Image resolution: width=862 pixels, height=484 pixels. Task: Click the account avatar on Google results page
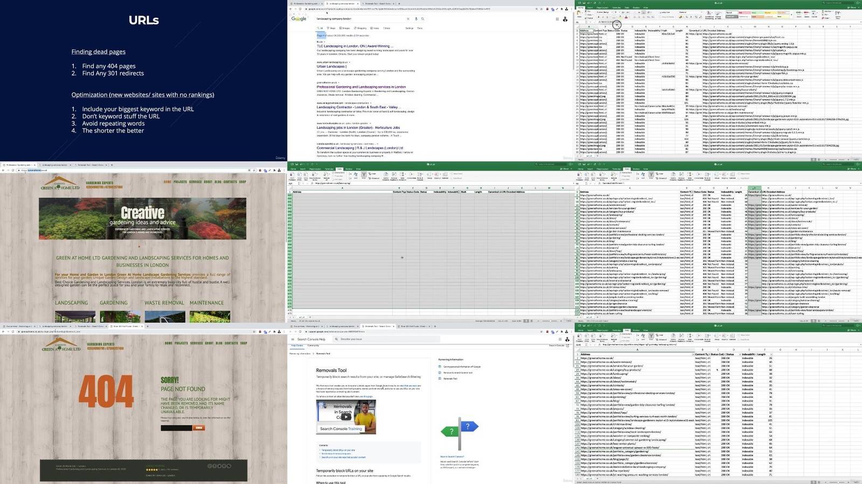click(565, 19)
